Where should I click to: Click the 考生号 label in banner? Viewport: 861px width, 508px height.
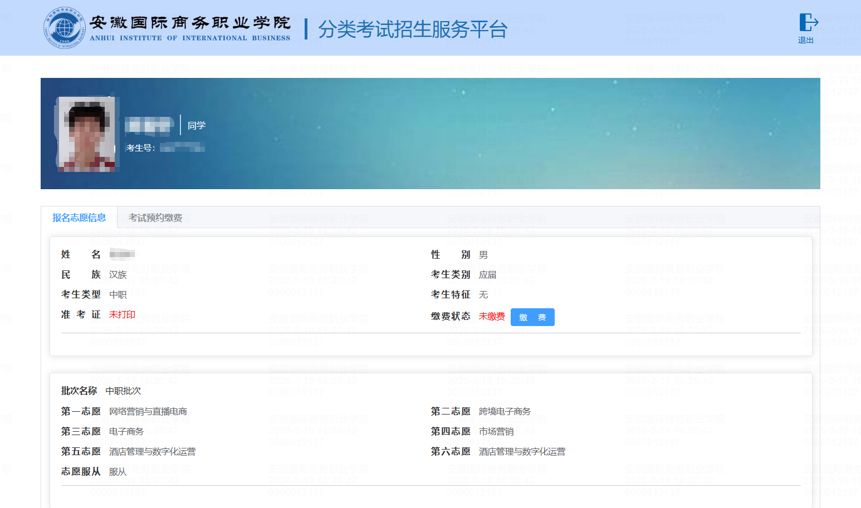click(x=140, y=147)
